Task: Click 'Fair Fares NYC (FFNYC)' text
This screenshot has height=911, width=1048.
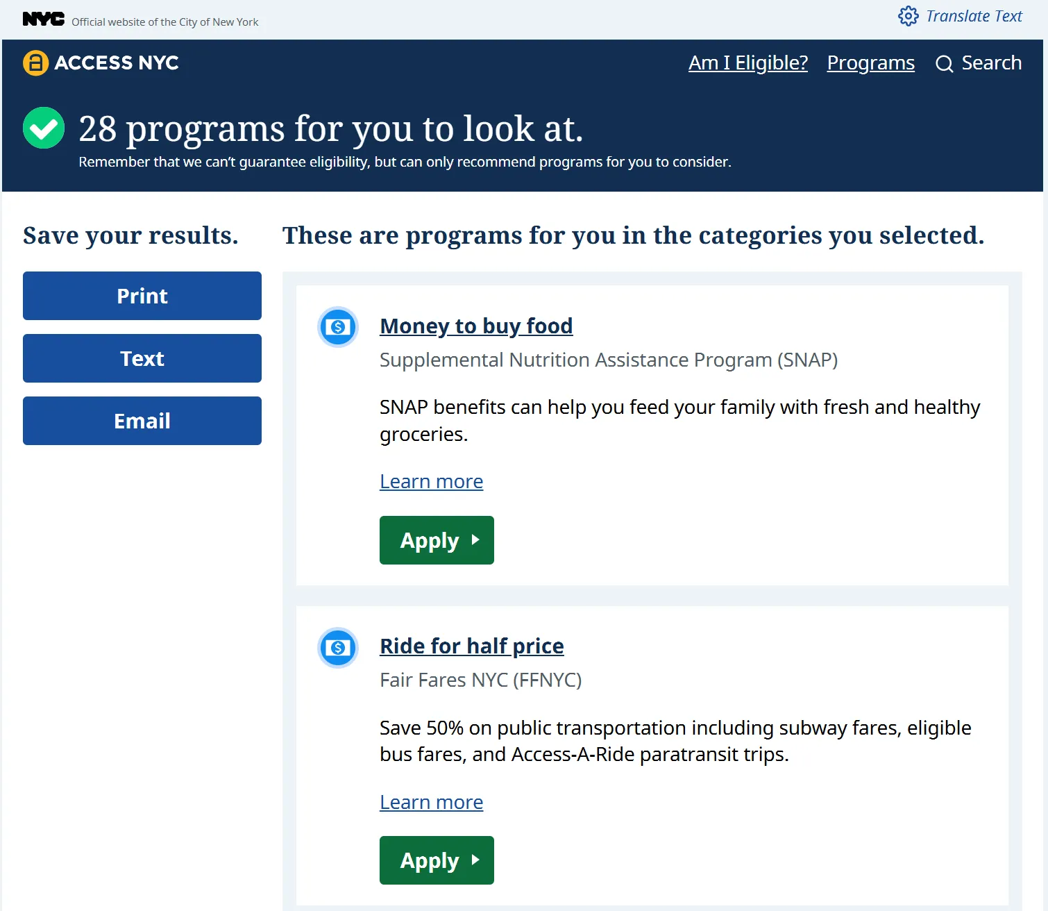Action: click(480, 680)
